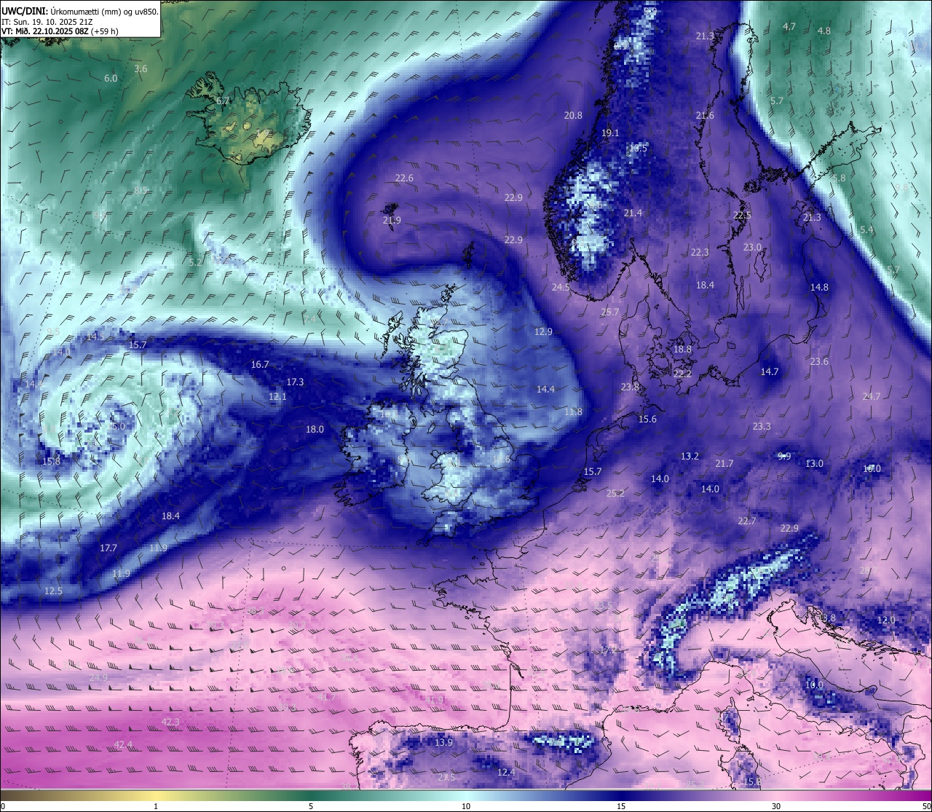This screenshot has height=812, width=932.
Task: Click the 9.9 value on the map
Action: point(784,457)
